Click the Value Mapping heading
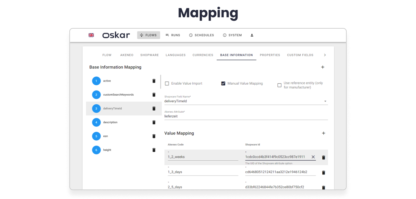This screenshot has height=199, width=416. pyautogui.click(x=179, y=133)
